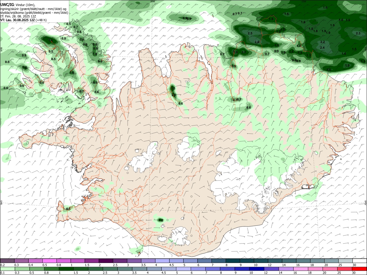
Task: Select the navy blue swatch labeled 10, lower row
Action: tap(256, 269)
